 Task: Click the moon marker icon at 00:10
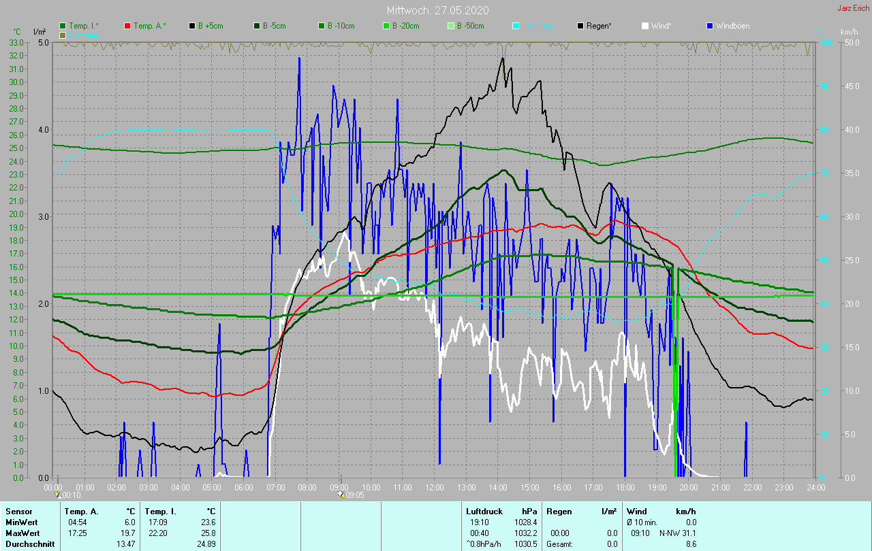coord(57,495)
